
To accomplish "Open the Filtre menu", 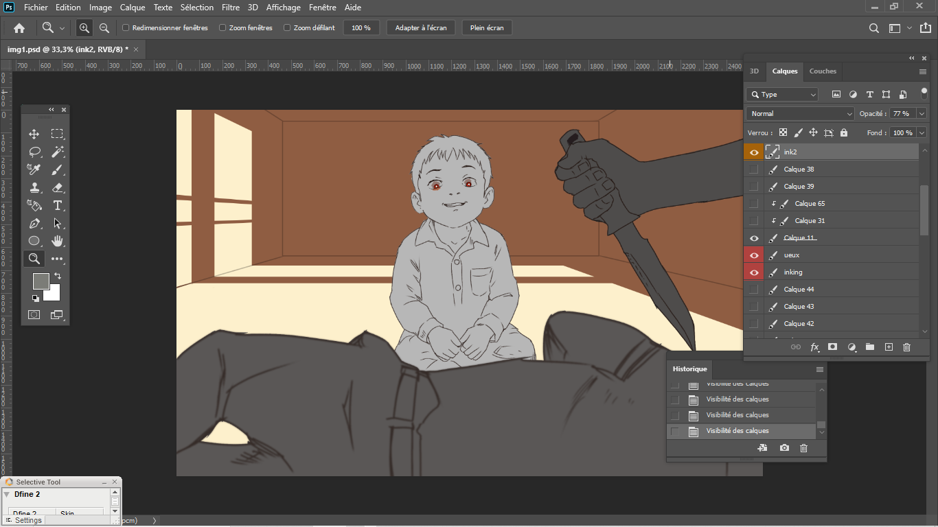I will point(231,8).
